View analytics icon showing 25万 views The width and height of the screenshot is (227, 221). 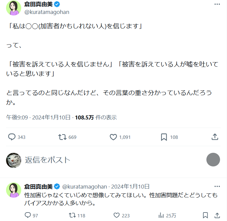pos(161,215)
